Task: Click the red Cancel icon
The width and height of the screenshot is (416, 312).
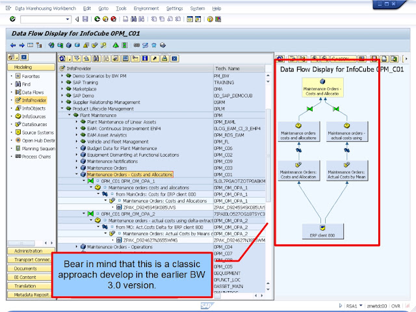Action: click(x=113, y=19)
